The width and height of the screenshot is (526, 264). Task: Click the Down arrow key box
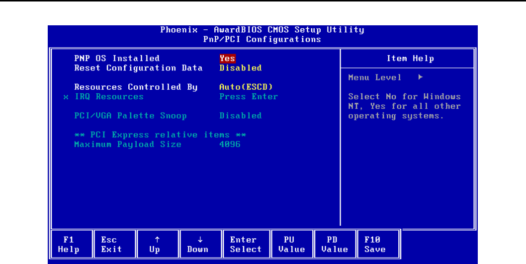200,244
